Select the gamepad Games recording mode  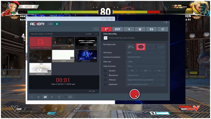131,47
